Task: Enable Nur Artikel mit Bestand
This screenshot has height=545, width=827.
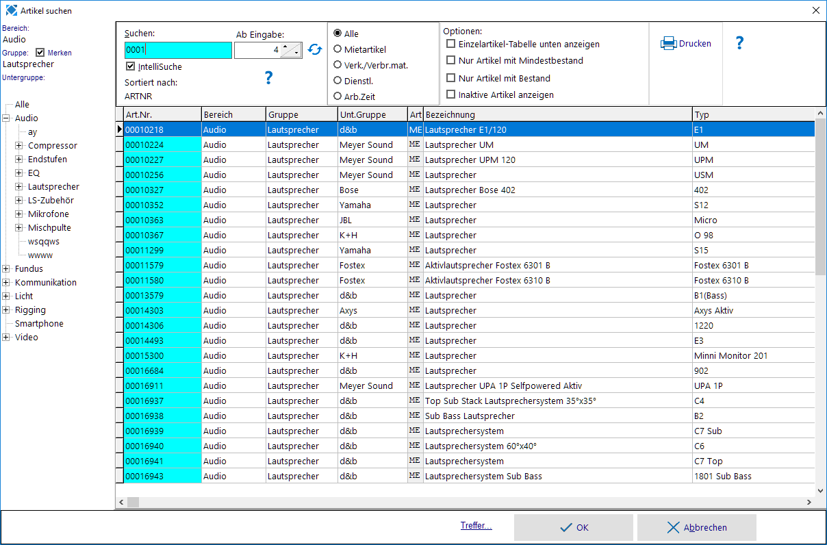Action: (x=450, y=78)
